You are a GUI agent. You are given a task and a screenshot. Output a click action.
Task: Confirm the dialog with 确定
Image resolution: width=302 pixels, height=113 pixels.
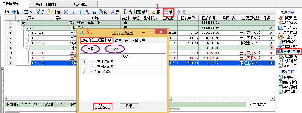click(x=103, y=106)
